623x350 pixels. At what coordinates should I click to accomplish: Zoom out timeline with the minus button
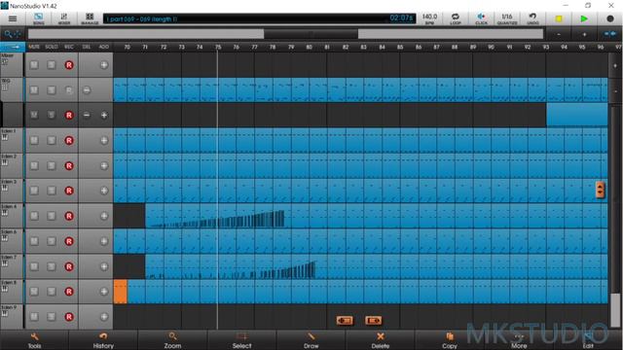click(559, 35)
